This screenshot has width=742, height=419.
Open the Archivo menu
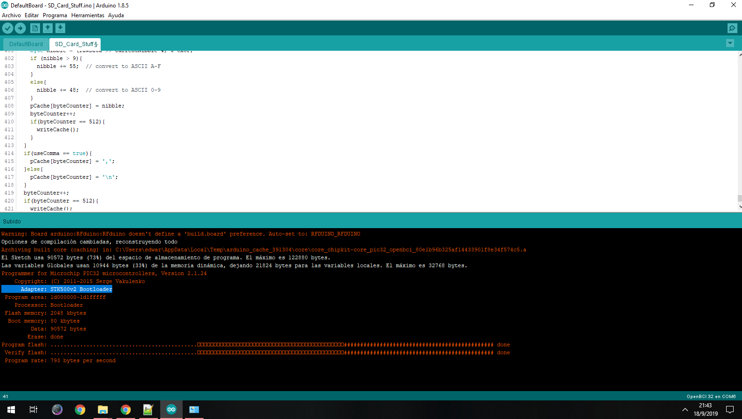click(11, 15)
